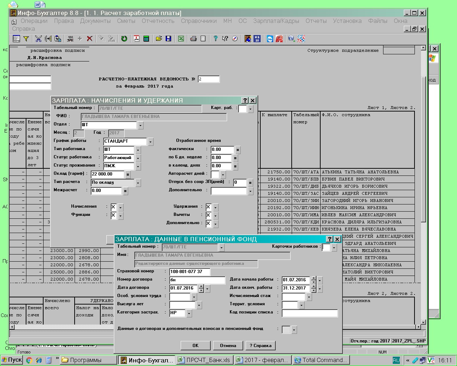Viewport: 457px width, 366px height.
Task: Click the scissors cut icon
Action: pos(39,39)
